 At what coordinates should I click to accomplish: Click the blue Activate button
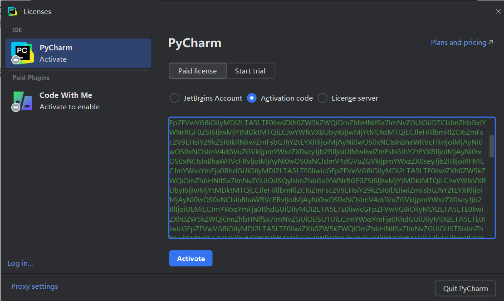coord(191,258)
